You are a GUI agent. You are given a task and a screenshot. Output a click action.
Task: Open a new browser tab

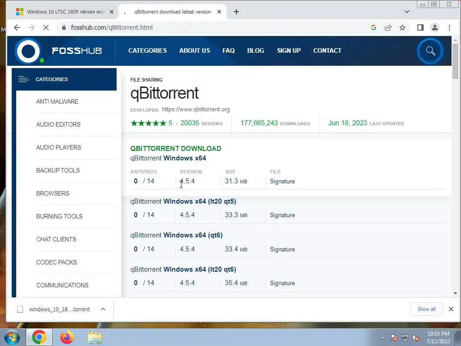[236, 12]
